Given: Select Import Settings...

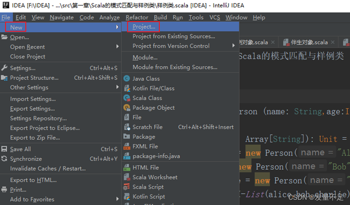Looking at the screenshot, I should point(60,99).
